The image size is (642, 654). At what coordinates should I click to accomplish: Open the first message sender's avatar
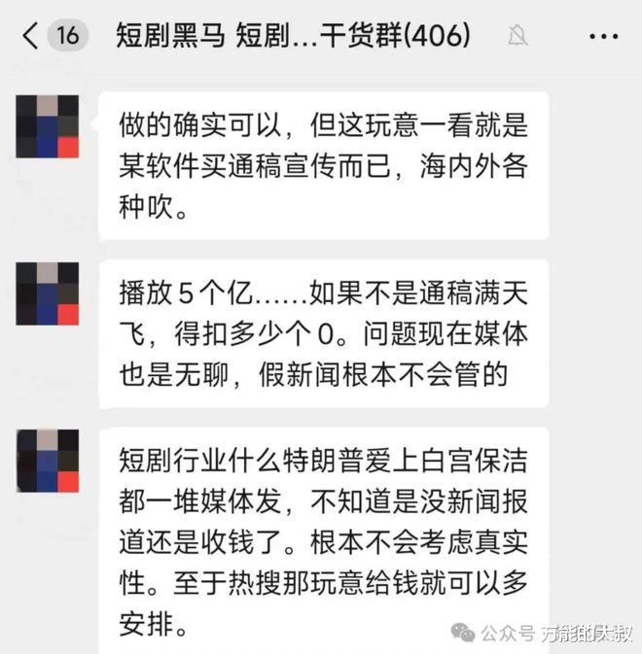[47, 126]
